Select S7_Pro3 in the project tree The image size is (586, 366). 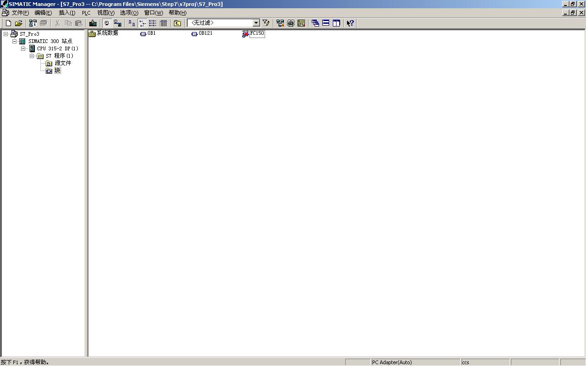[29, 34]
